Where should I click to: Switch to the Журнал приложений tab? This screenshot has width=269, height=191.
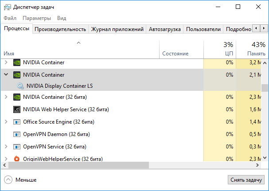(117, 29)
